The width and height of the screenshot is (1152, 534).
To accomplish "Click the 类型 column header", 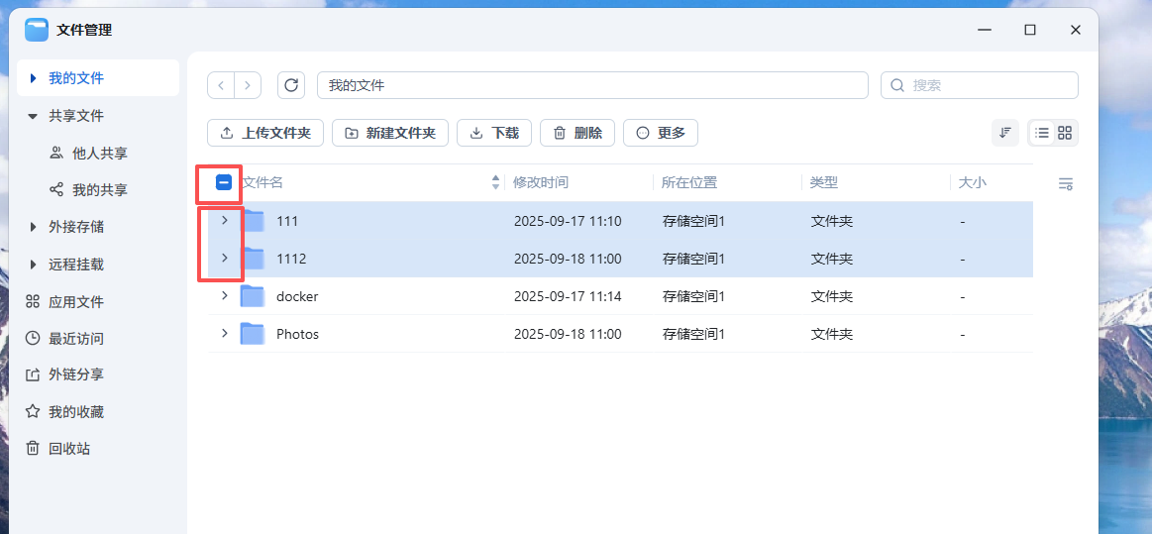I will (823, 182).
